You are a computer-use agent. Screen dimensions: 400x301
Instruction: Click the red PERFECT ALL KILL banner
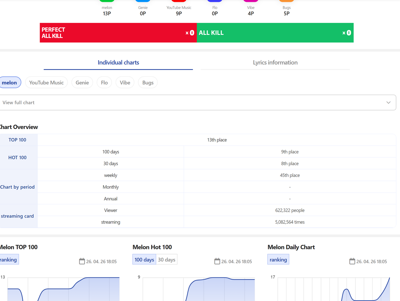(118, 33)
